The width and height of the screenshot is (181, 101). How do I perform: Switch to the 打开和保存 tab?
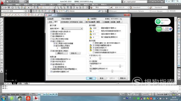coord(65,22)
